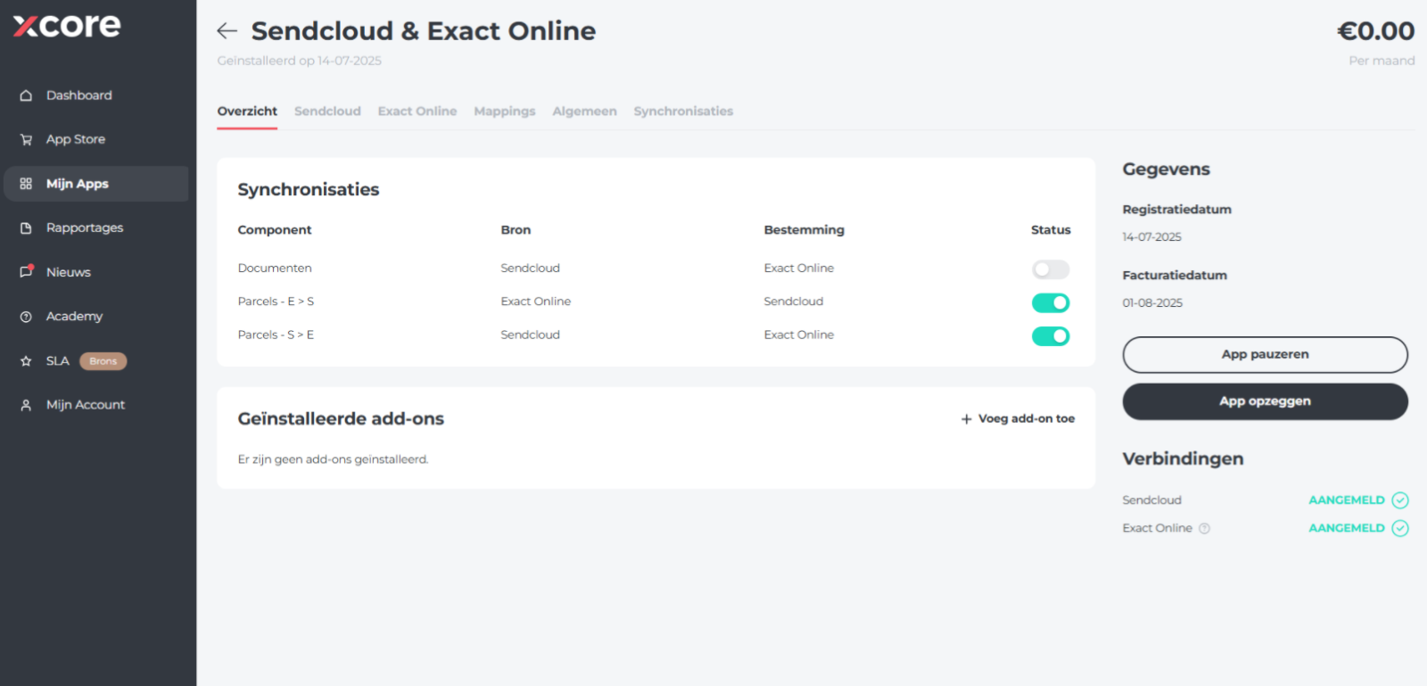The image size is (1427, 686).
Task: Click the Parcels - S > E component cell
Action: (x=276, y=335)
